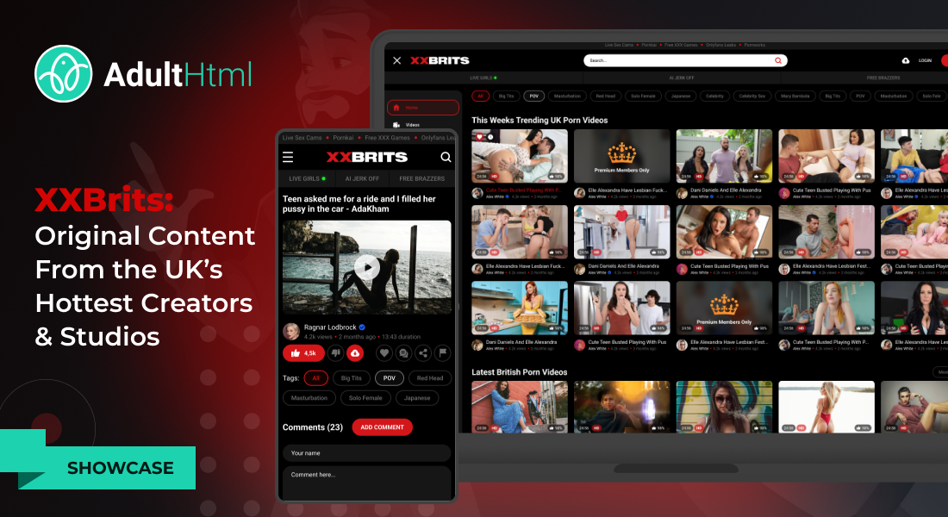
Task: Add the video to favorites with the heart icon
Action: (x=384, y=353)
